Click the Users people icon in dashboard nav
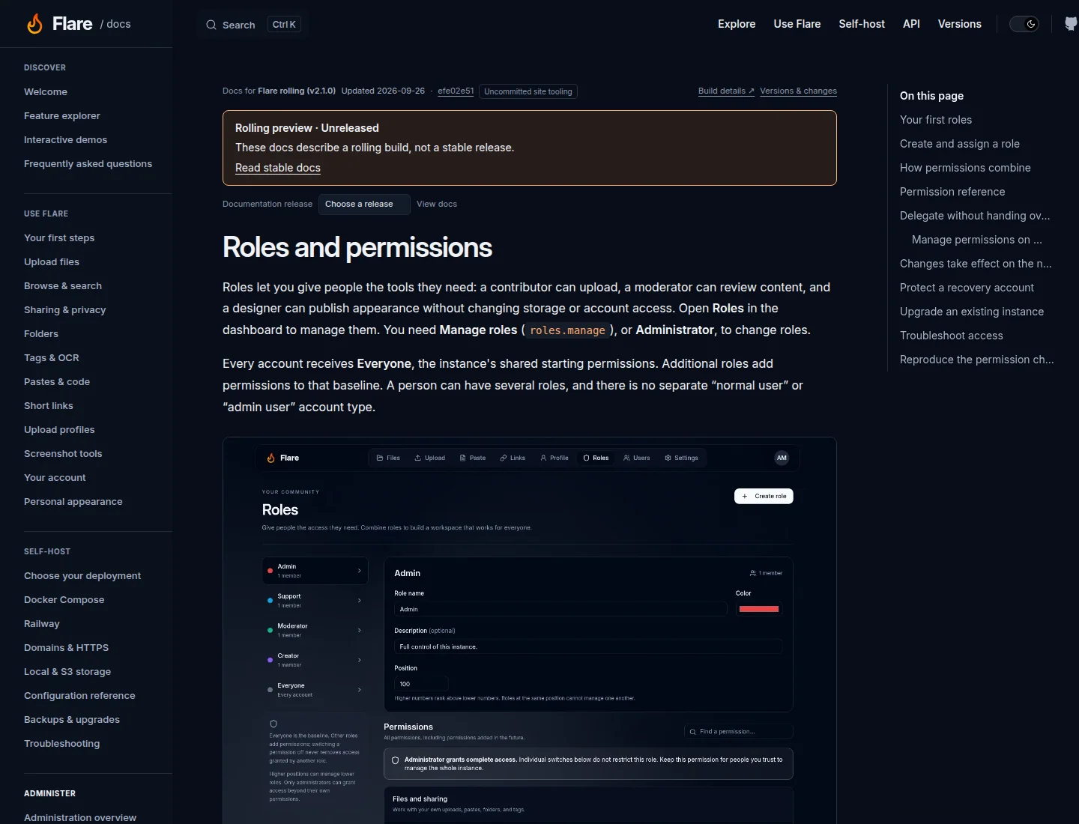The width and height of the screenshot is (1079, 824). (x=626, y=458)
